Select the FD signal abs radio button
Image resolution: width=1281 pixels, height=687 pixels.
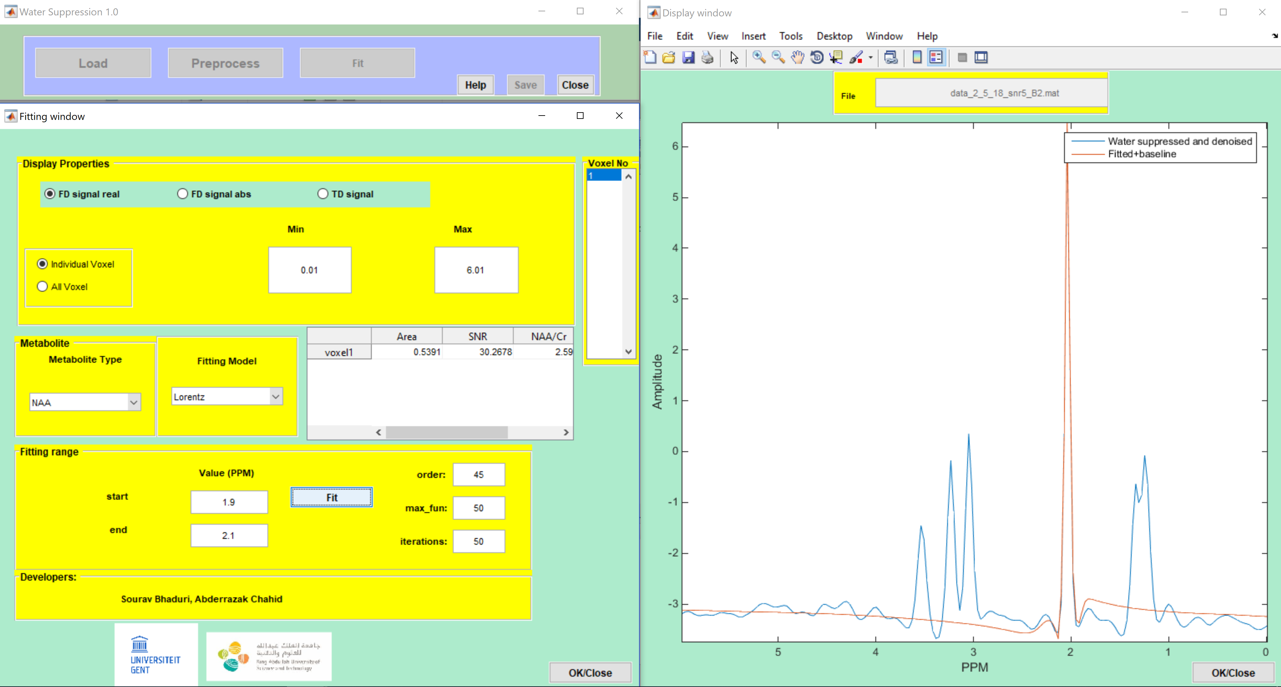click(x=182, y=194)
